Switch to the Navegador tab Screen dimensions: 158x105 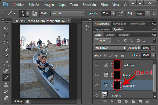119,24
